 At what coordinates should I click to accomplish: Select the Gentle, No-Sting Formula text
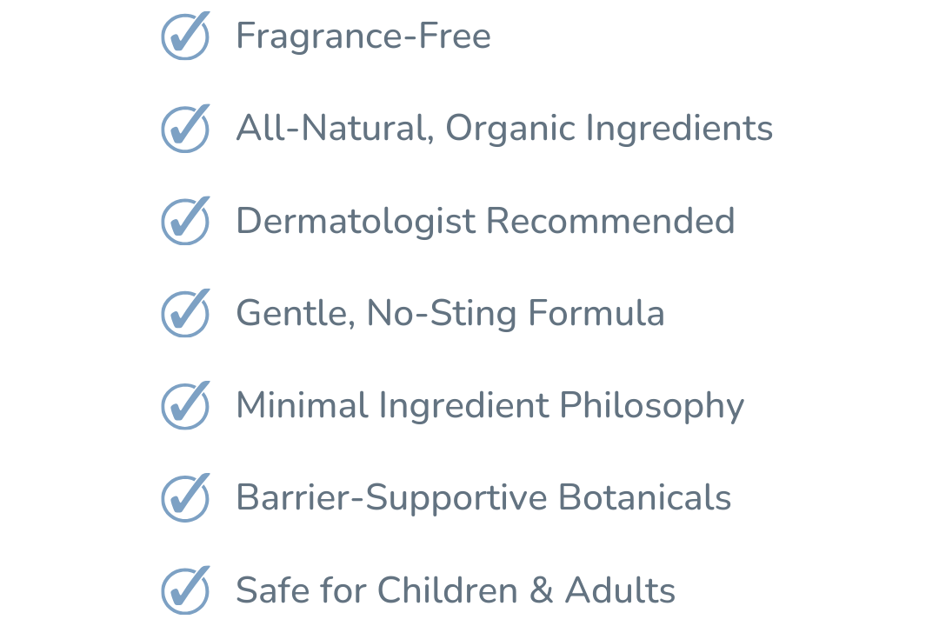(x=450, y=313)
